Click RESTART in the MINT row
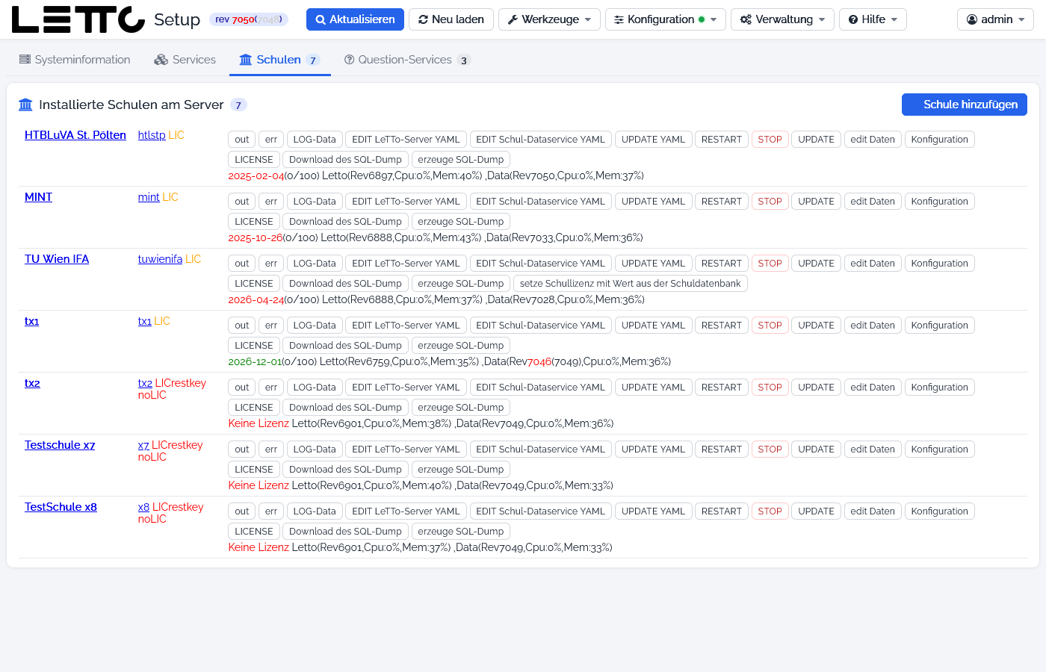This screenshot has width=1046, height=672. pos(721,202)
